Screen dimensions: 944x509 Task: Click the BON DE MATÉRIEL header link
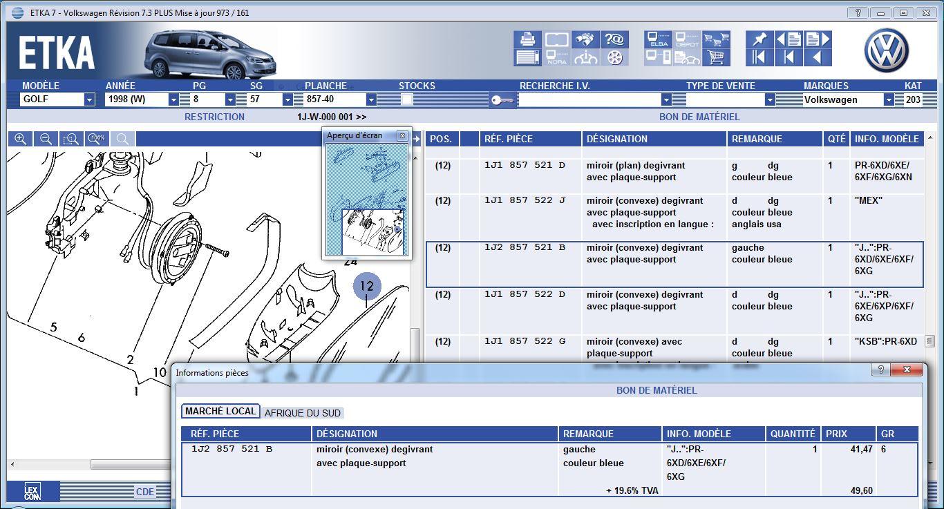[x=699, y=117]
